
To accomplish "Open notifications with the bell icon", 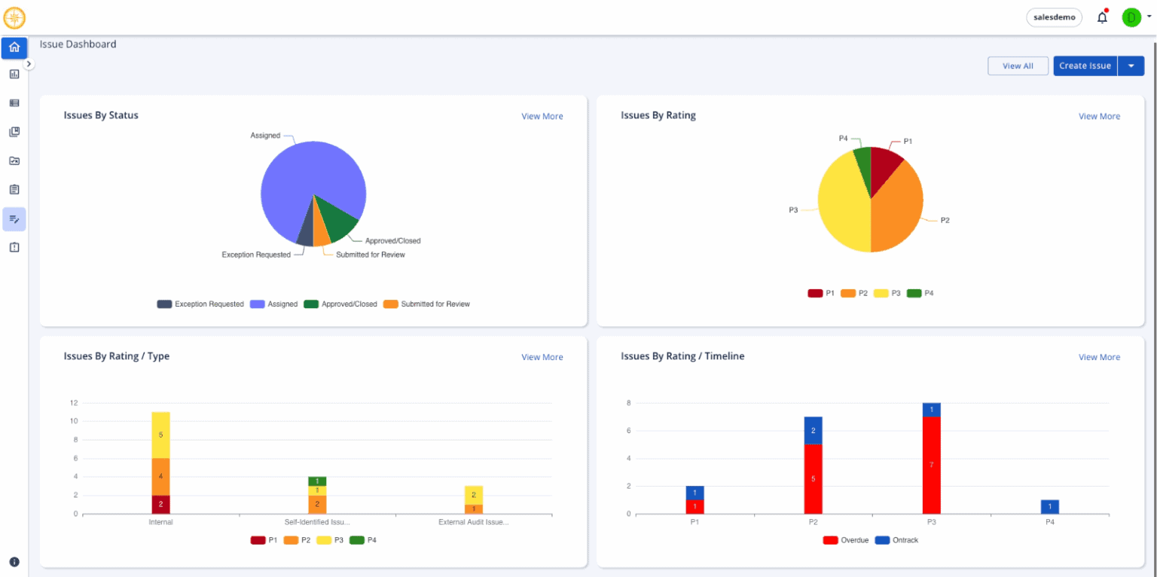I will pyautogui.click(x=1102, y=17).
